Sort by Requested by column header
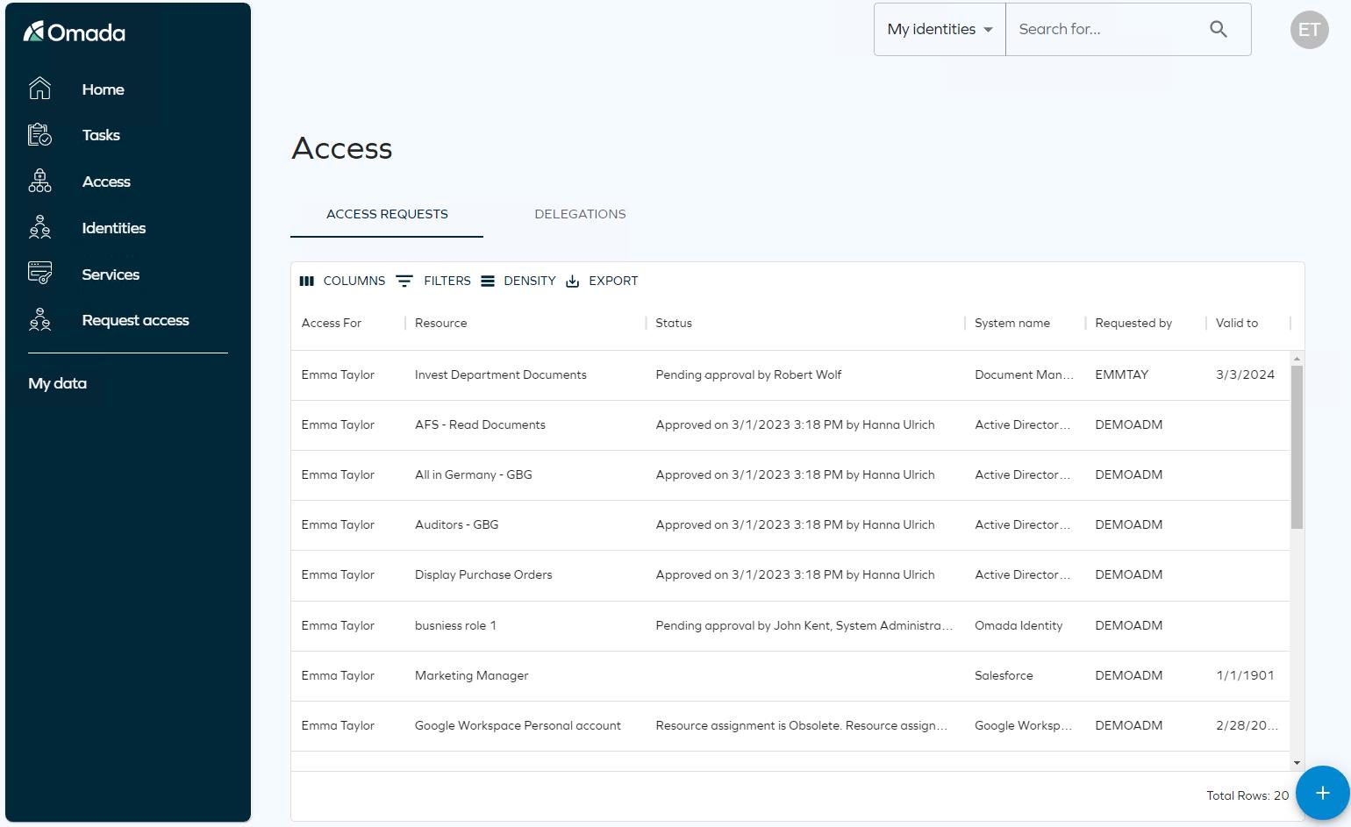This screenshot has height=827, width=1351. [x=1133, y=323]
